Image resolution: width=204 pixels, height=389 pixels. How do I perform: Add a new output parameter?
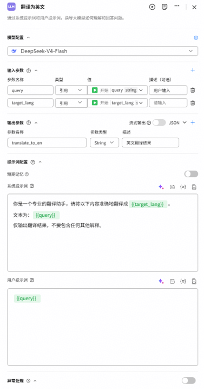point(193,122)
